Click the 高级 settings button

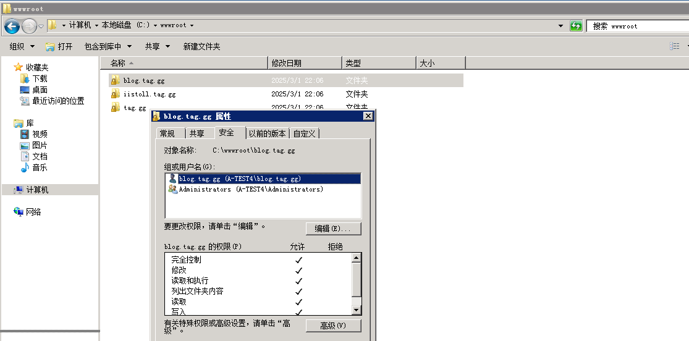coord(332,326)
